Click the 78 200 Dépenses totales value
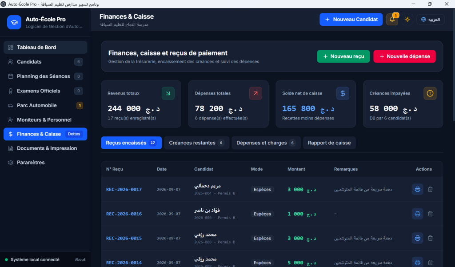This screenshot has height=267, width=455. point(219,109)
